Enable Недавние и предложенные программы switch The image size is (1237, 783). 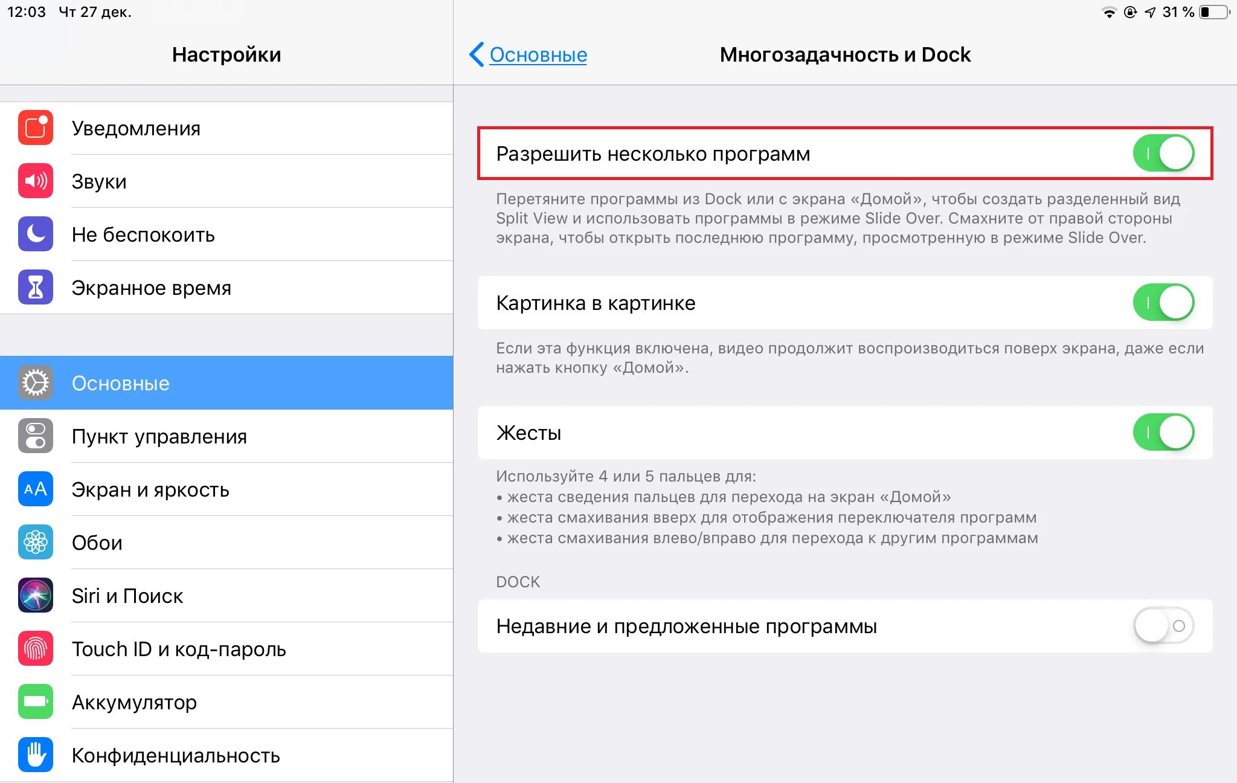[x=1163, y=626]
